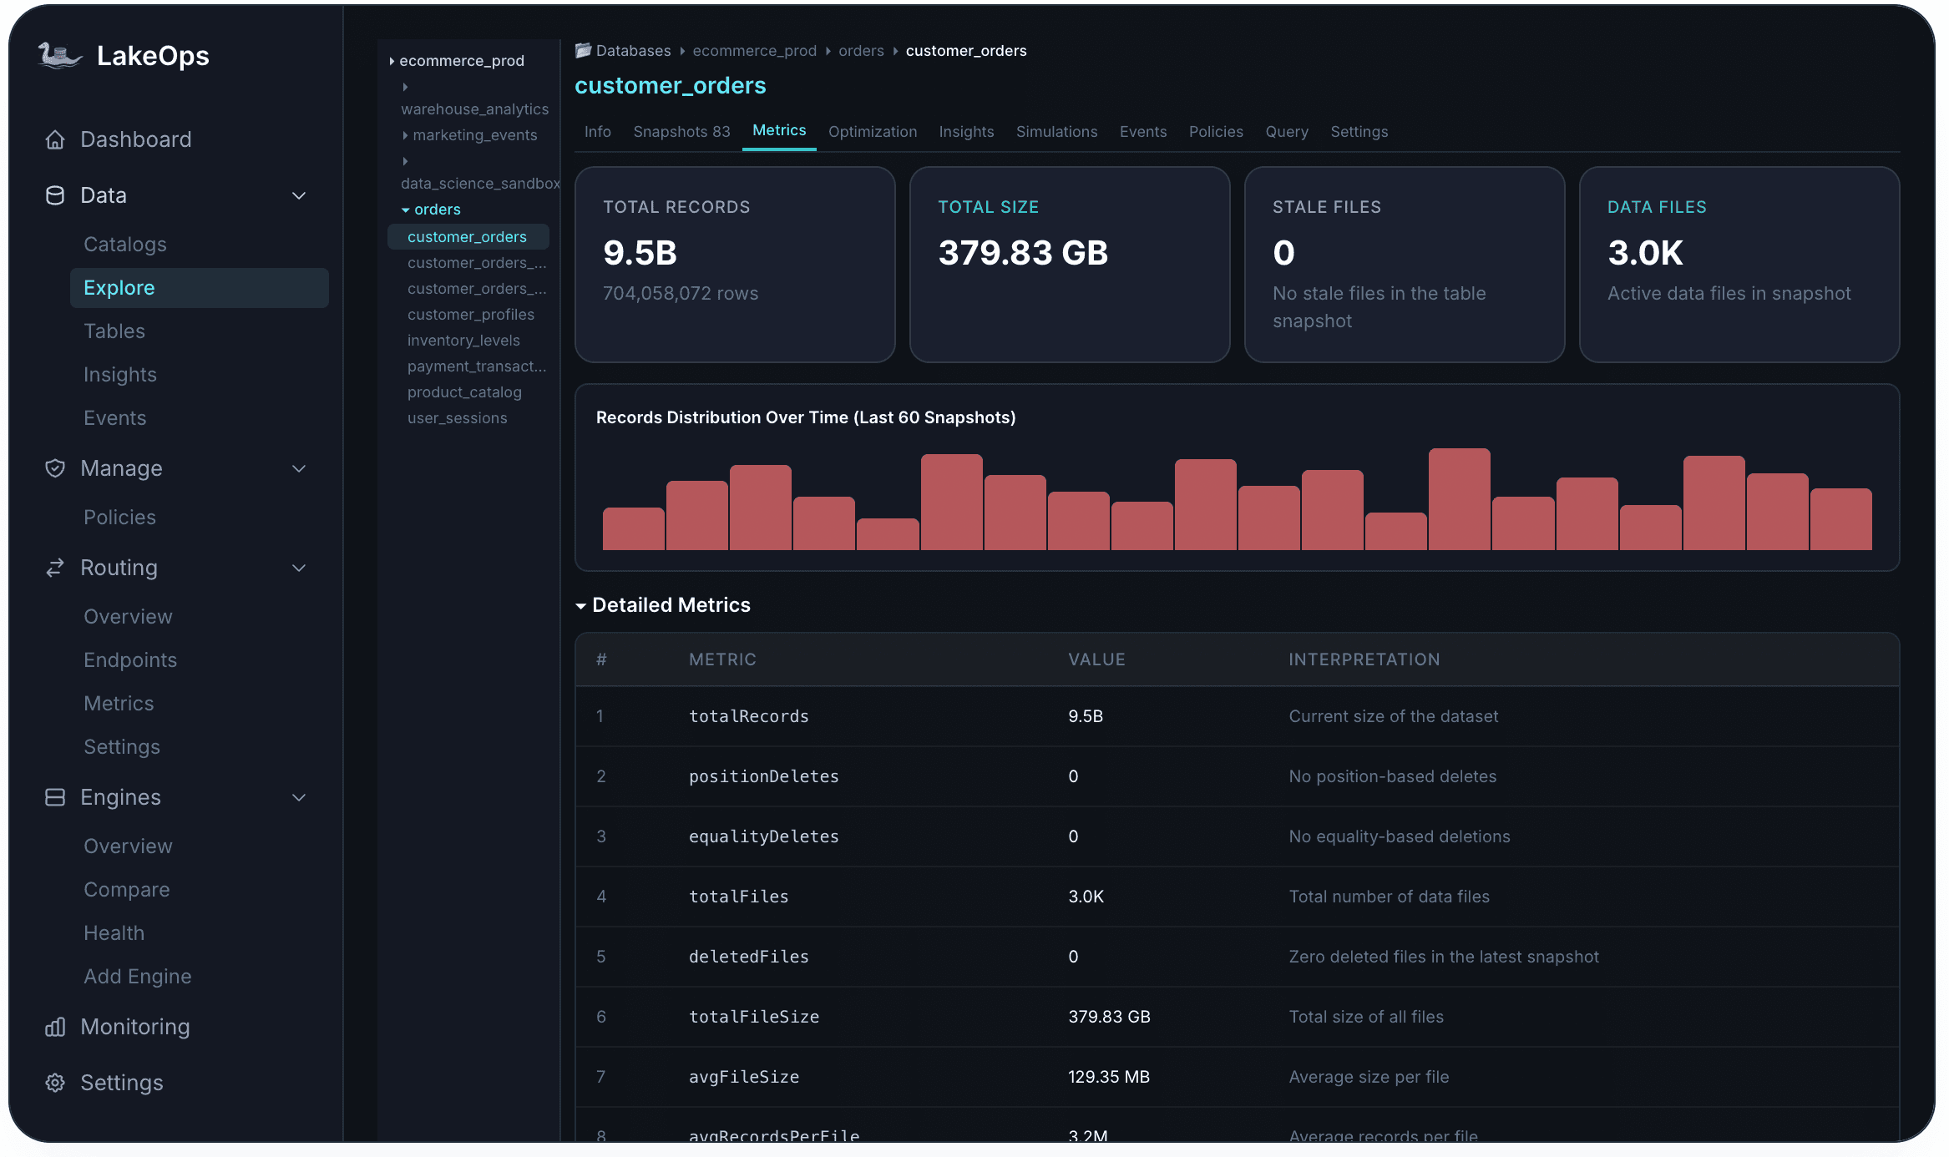The height and width of the screenshot is (1157, 1949).
Task: Expand the marketing_events tree node
Action: pyautogui.click(x=405, y=135)
